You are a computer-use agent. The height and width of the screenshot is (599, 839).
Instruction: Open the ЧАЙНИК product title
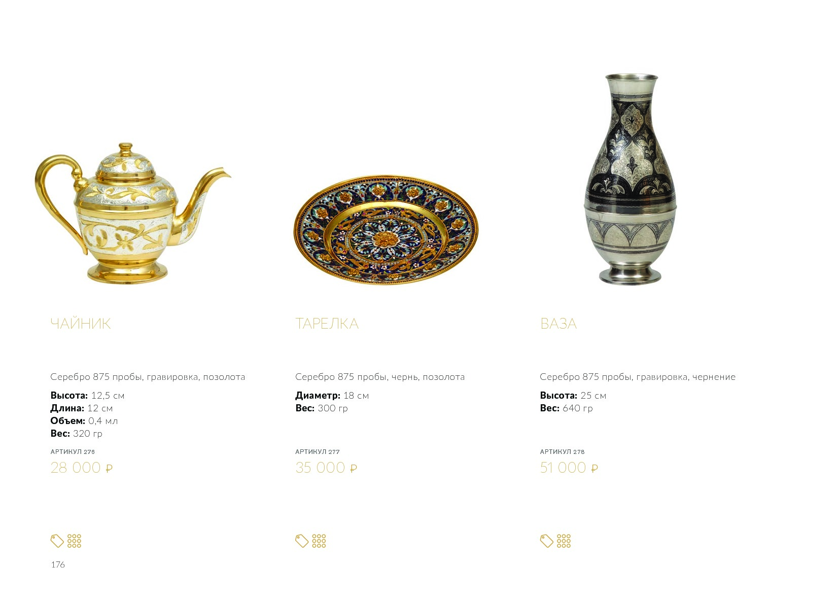click(81, 324)
